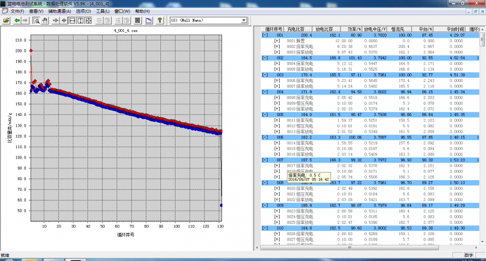Image resolution: width=486 pixels, height=261 pixels.
Task: Click the fit vertical height icon
Action: click(x=80, y=20)
